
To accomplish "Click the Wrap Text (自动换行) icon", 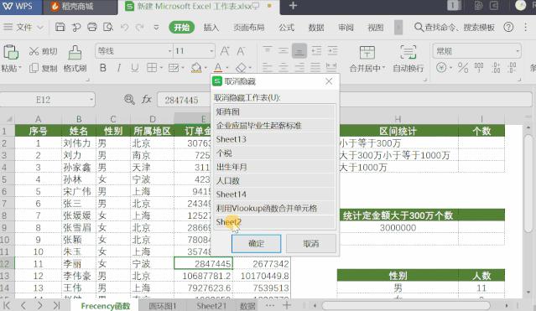I will 409,52.
